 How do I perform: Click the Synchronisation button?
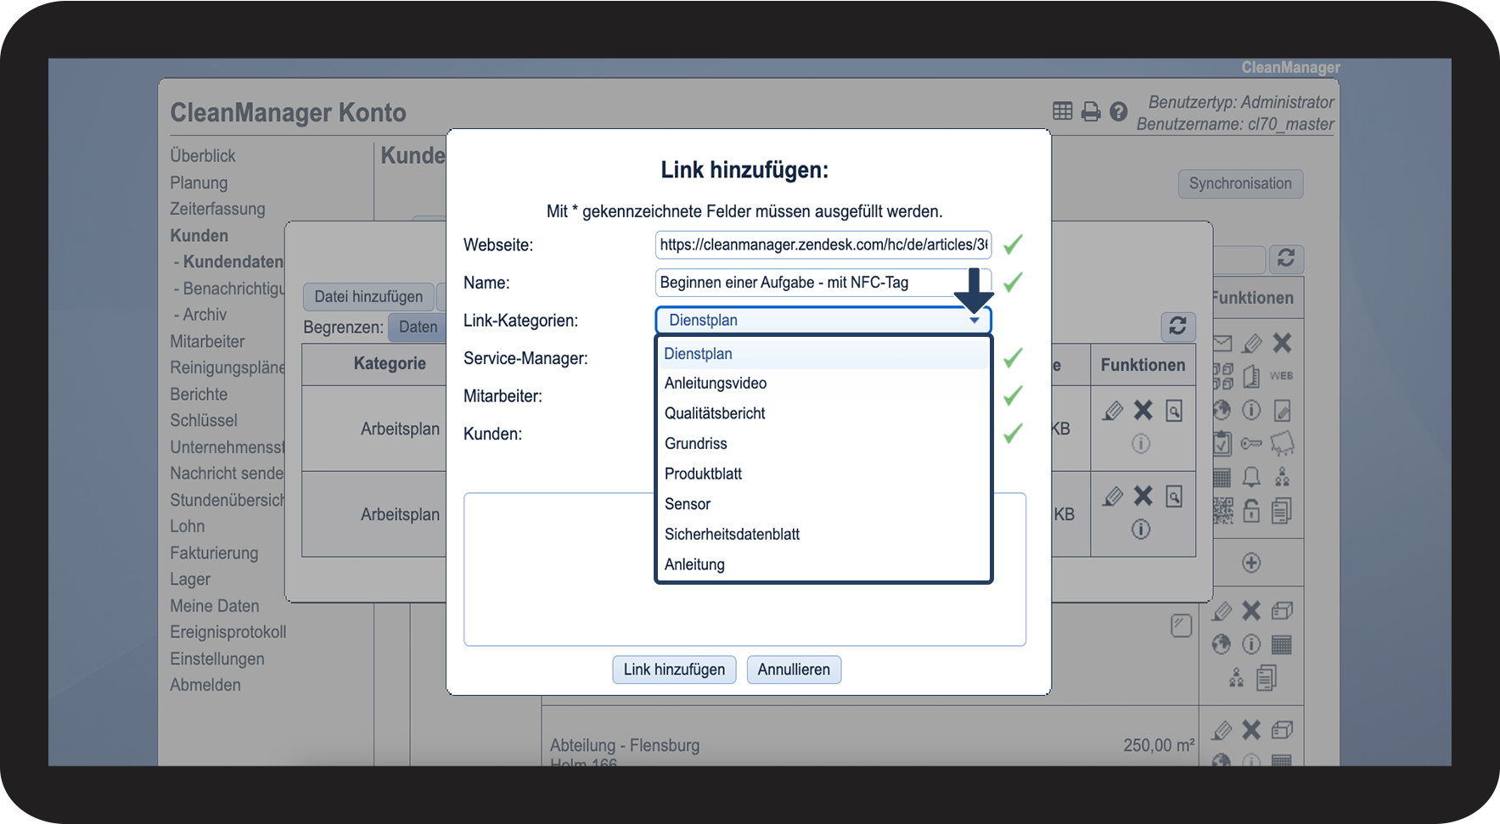(x=1240, y=183)
